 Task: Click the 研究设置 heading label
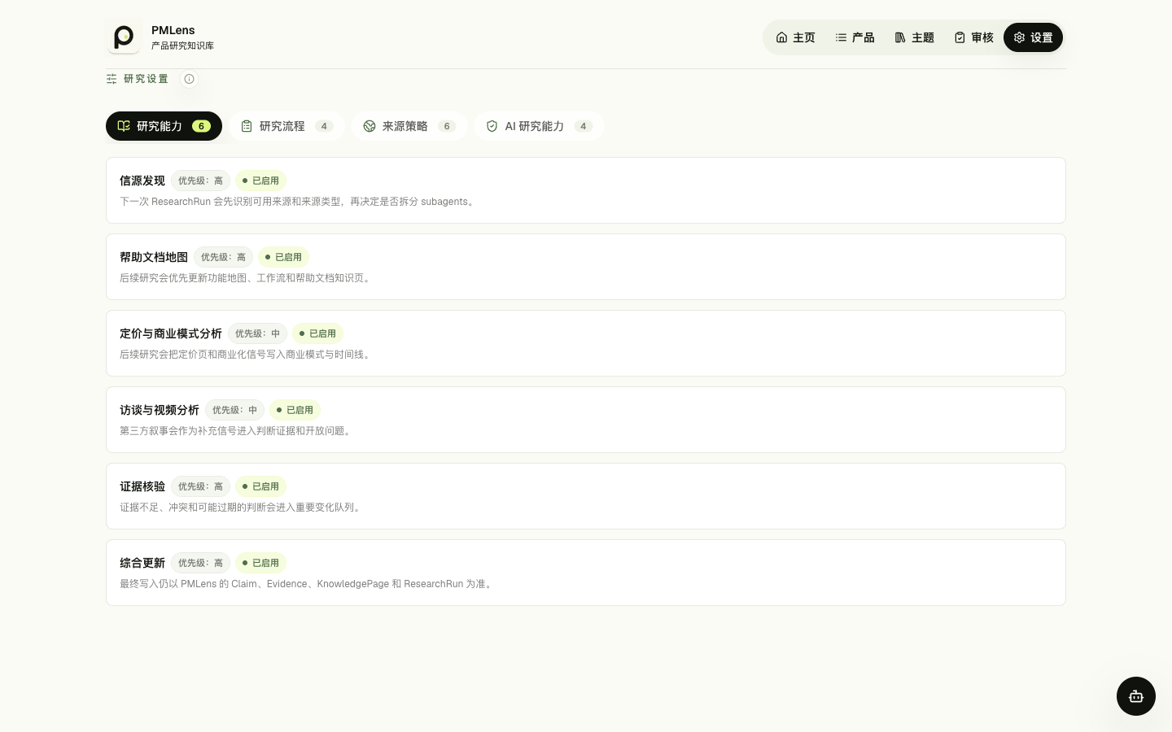tap(146, 79)
